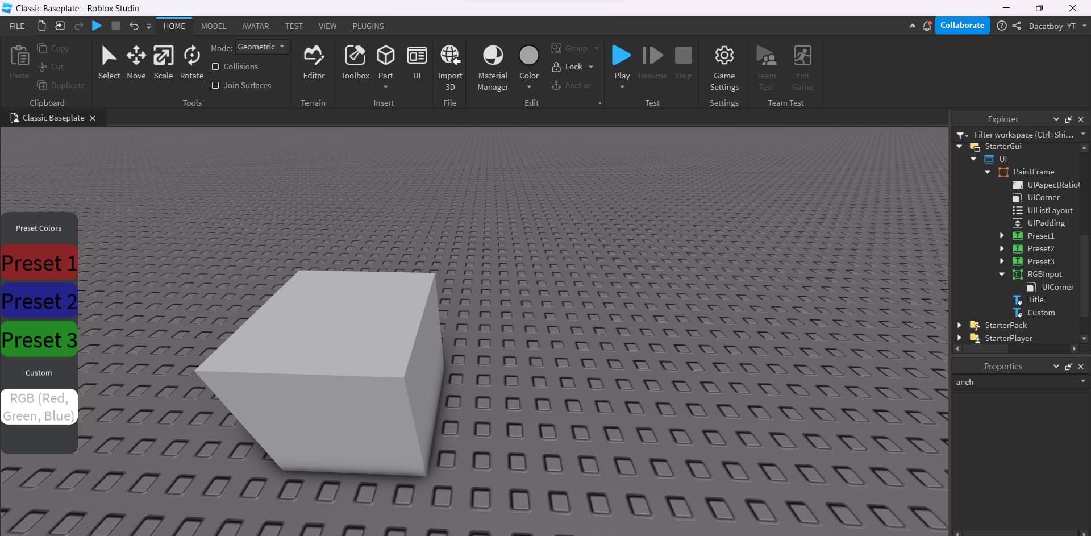Switch to the MODEL tab

point(214,26)
